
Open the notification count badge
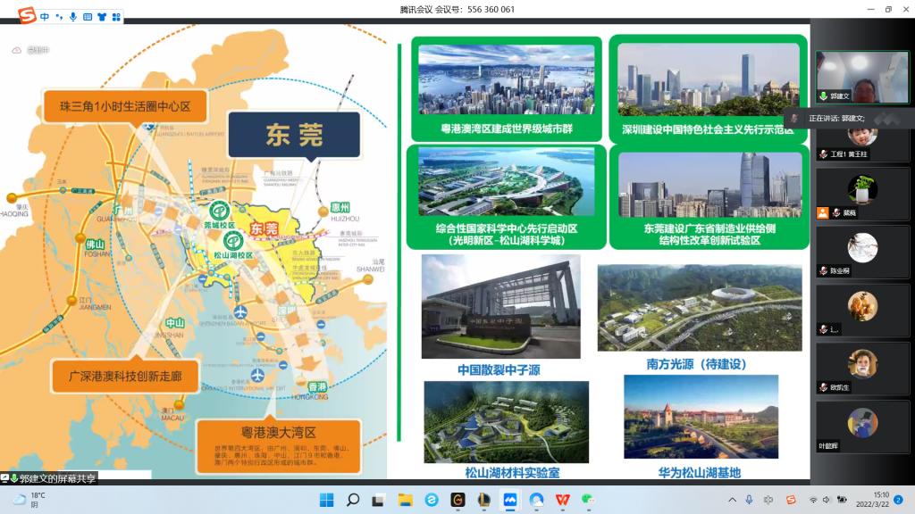(x=898, y=500)
